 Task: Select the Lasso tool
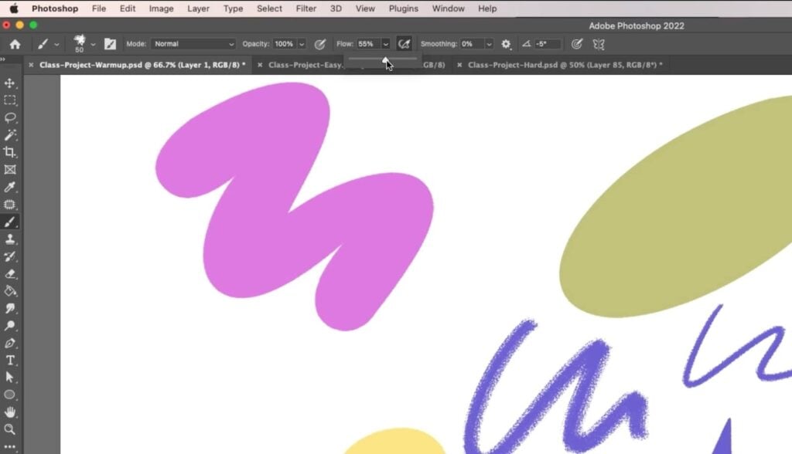9,117
